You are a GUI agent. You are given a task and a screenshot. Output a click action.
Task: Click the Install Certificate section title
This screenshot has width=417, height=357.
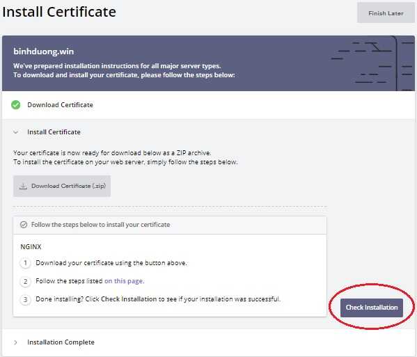(54, 132)
